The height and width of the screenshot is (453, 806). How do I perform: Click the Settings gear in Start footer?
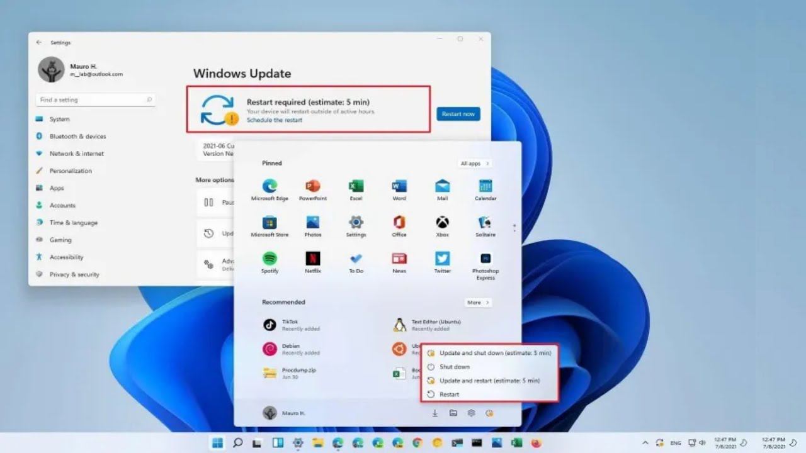(x=471, y=413)
